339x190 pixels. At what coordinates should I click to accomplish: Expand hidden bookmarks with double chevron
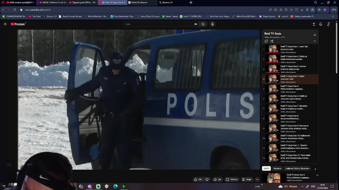point(333,16)
